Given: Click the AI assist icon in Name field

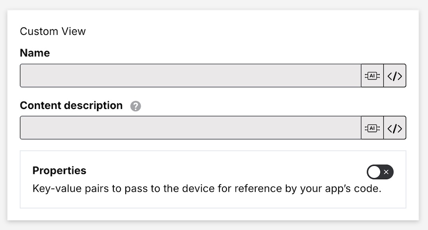Looking at the screenshot, I should click(372, 76).
